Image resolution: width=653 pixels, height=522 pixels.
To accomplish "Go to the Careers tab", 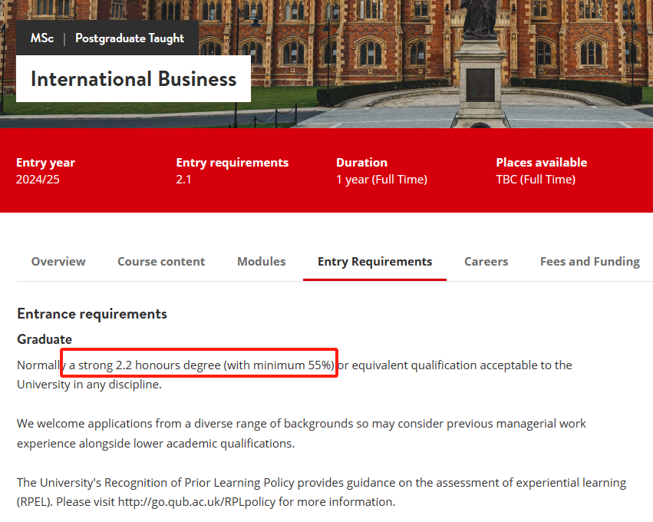I will click(x=486, y=262).
